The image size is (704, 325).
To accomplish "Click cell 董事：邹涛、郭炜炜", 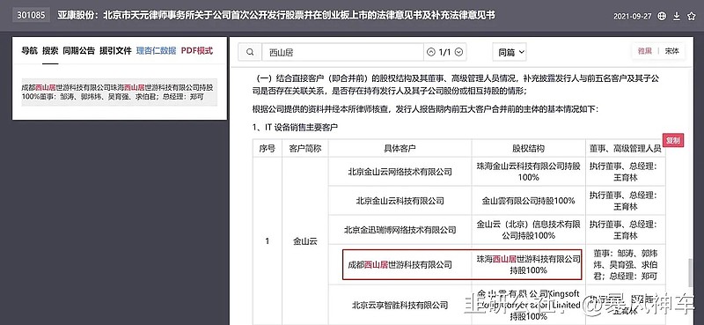I will coord(625,265).
